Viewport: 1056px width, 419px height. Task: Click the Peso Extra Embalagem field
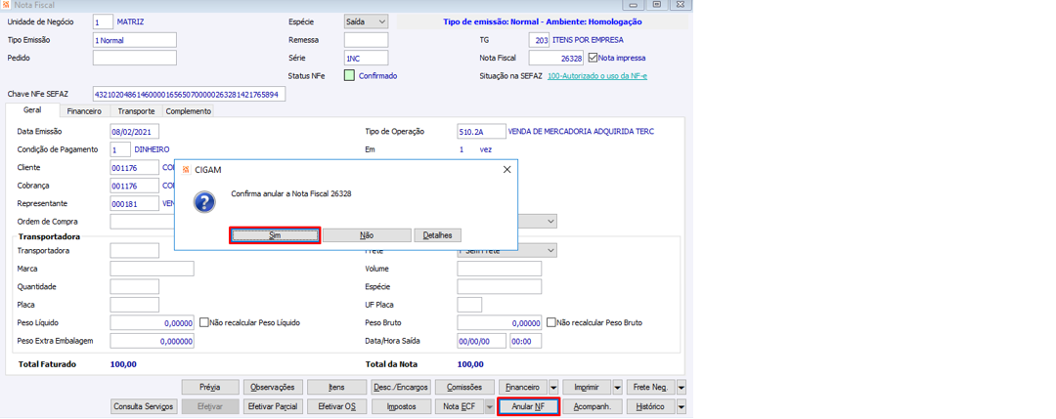click(x=153, y=341)
